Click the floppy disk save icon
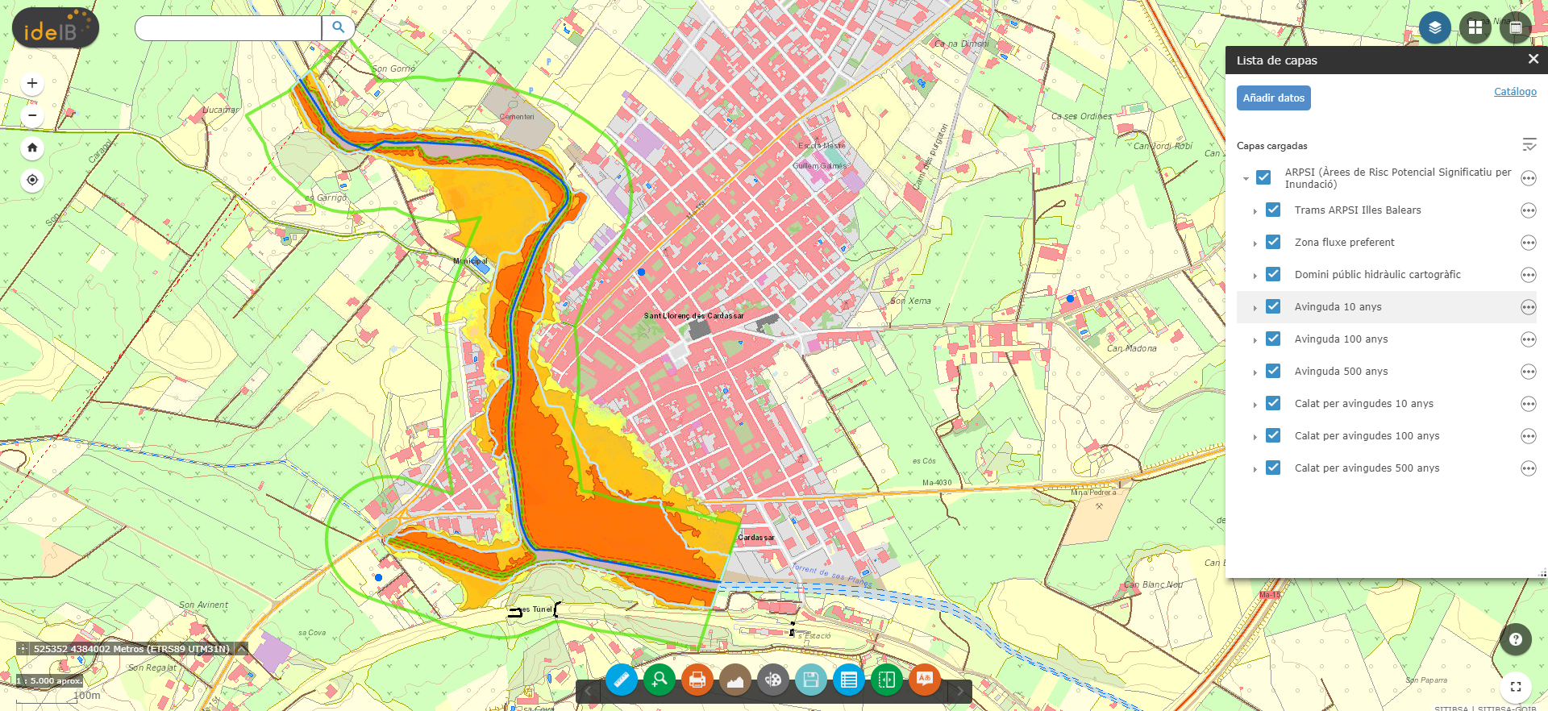 [811, 680]
